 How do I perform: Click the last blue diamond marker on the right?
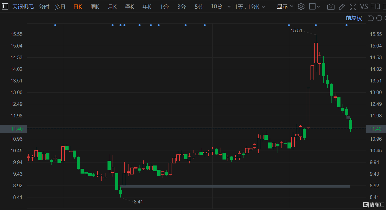click(x=346, y=25)
